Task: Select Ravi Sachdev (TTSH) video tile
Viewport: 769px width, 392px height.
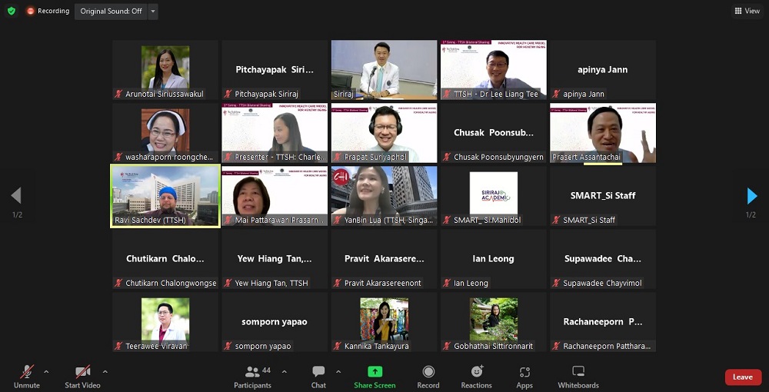Action: pos(165,195)
